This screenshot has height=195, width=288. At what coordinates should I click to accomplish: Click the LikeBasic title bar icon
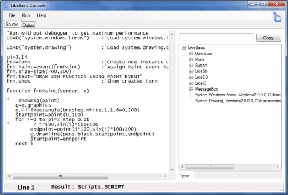6,5
